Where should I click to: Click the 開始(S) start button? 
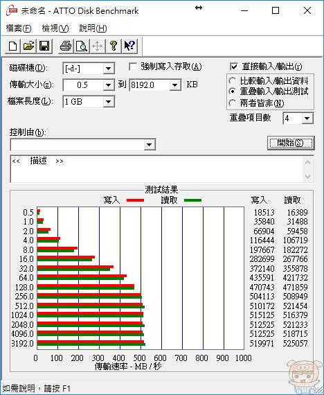291,143
